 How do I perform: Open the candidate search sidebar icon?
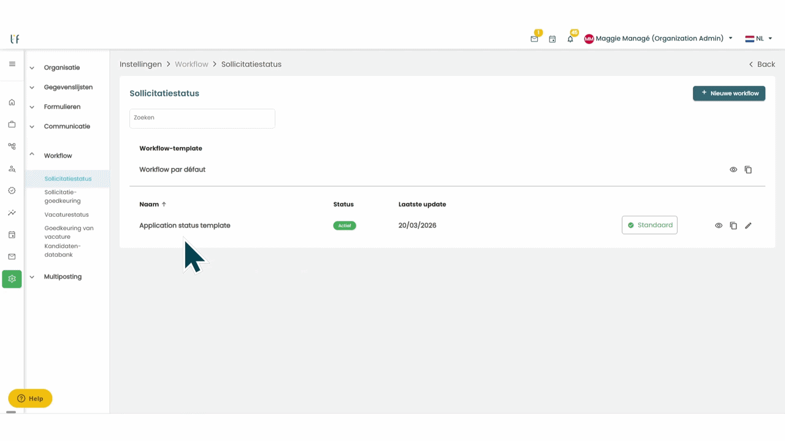coord(12,168)
